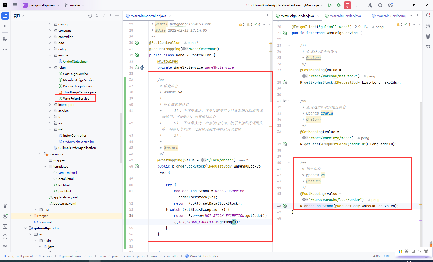Expand the config folder

click(50, 24)
